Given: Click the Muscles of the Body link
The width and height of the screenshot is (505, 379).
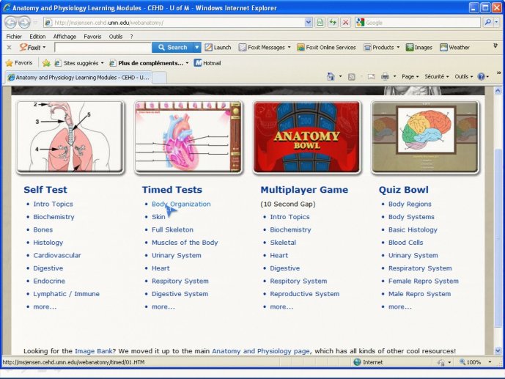Looking at the screenshot, I should [185, 243].
